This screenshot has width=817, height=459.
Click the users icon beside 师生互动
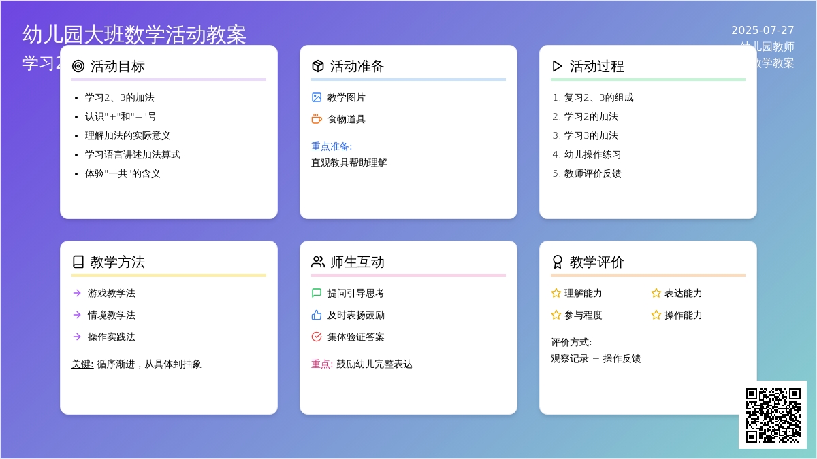318,262
